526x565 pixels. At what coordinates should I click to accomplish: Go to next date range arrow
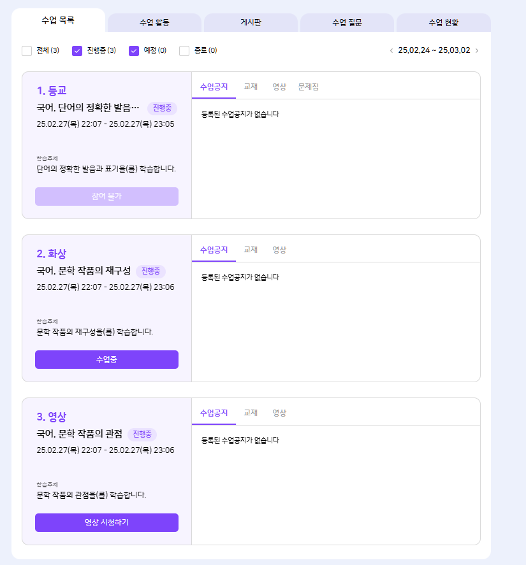coord(477,50)
